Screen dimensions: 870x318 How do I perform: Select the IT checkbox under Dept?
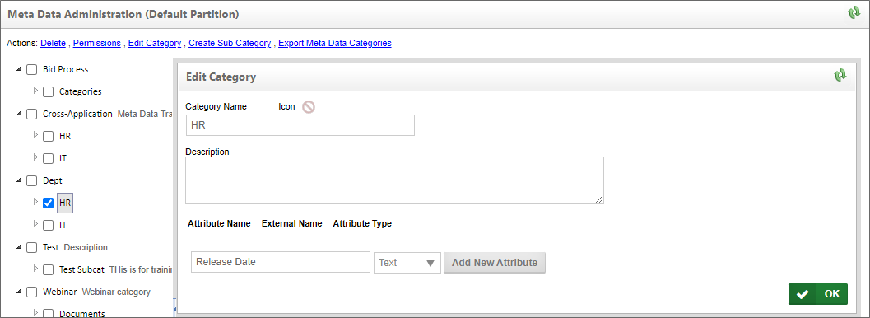click(49, 225)
